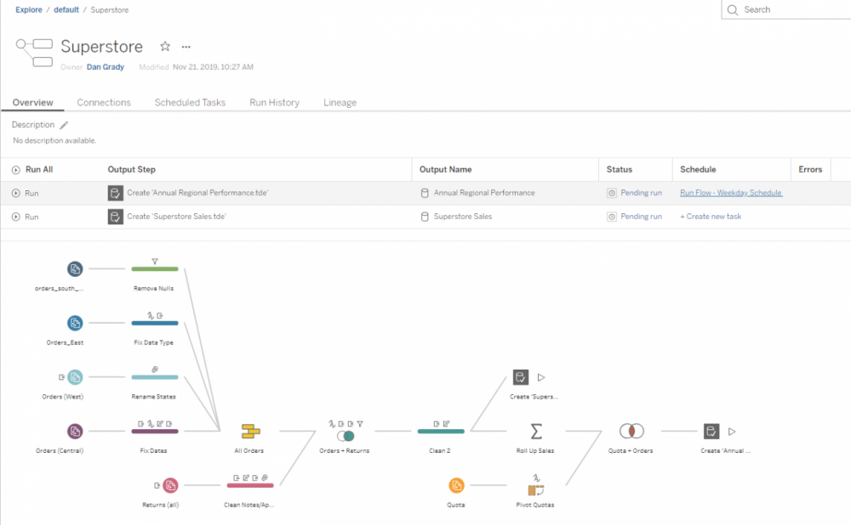This screenshot has width=851, height=525.
Task: Open the Scheduled Tasks tab
Action: pos(190,103)
